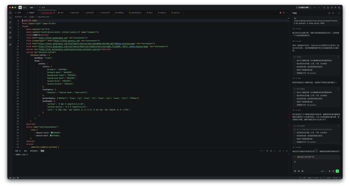Open the Source Control view in the activity bar

[x=10, y=23]
